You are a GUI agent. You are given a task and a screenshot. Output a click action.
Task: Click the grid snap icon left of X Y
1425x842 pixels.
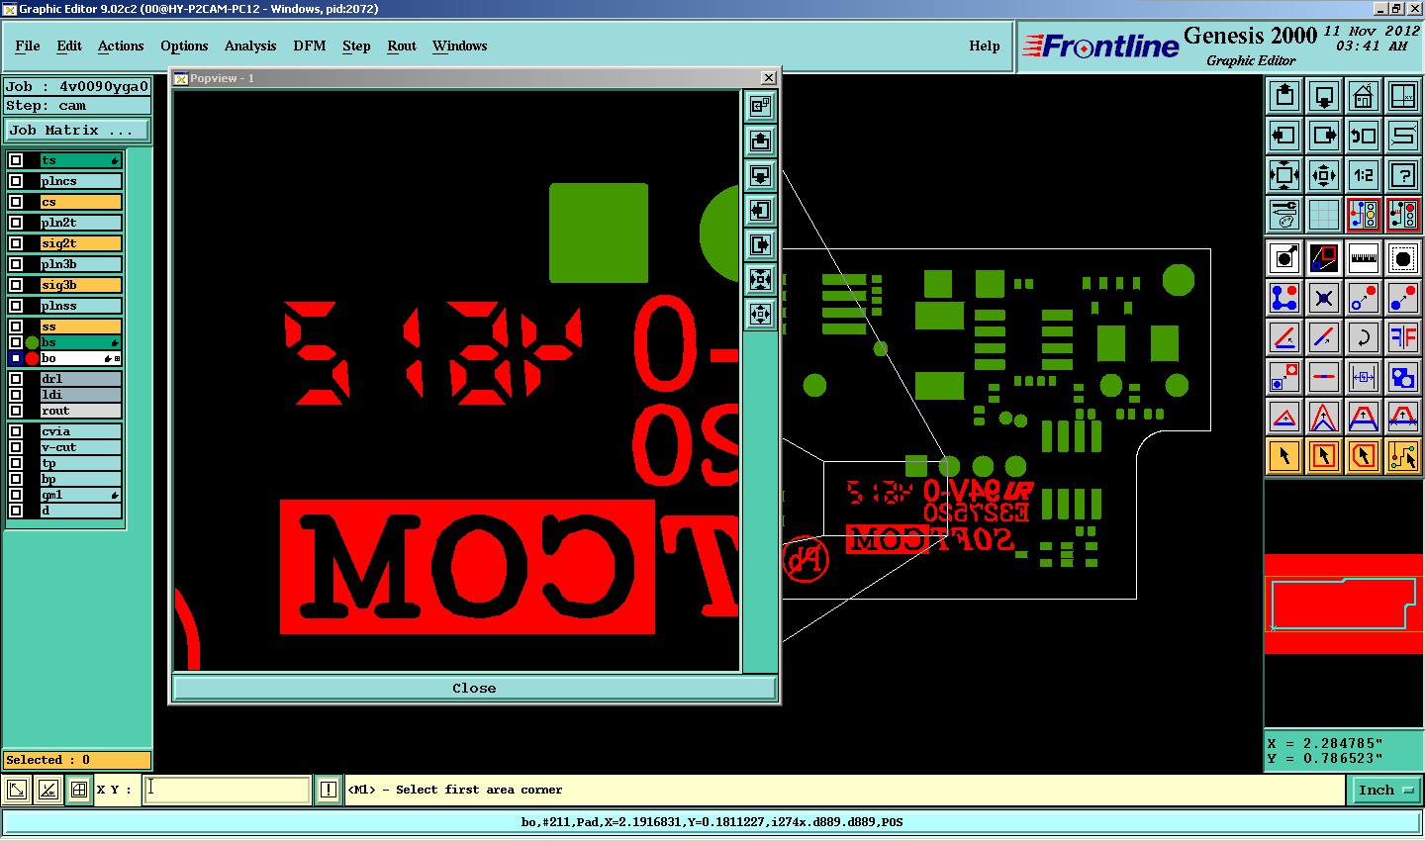[x=79, y=790]
